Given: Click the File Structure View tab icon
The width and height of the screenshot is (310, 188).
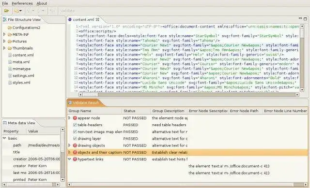Looking at the screenshot, I should point(4,19).
